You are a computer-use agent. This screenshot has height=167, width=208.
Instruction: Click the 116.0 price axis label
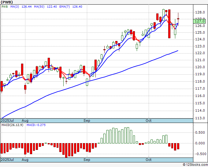pyautogui.click(x=200, y=96)
